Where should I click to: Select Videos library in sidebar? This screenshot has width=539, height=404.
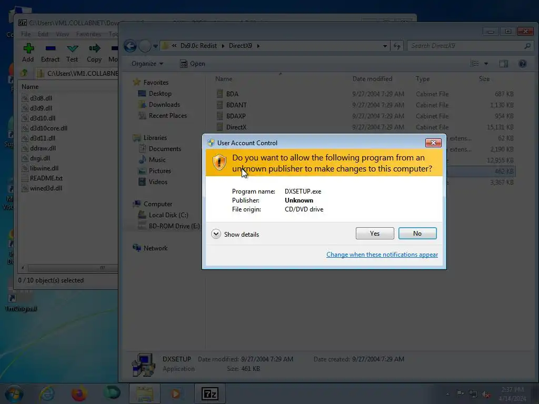coord(153,181)
